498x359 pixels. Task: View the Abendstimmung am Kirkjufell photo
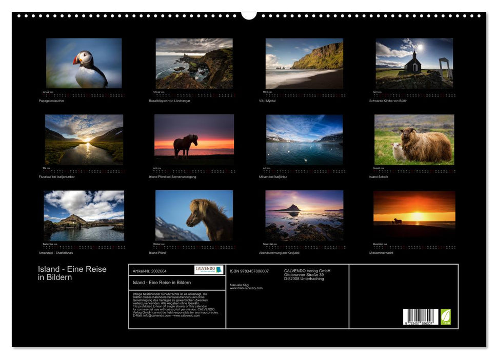click(304, 215)
